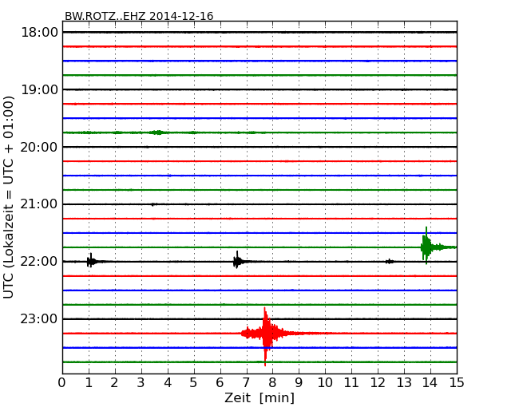
Task: Click the 18:00 time label
Action: pyautogui.click(x=39, y=33)
